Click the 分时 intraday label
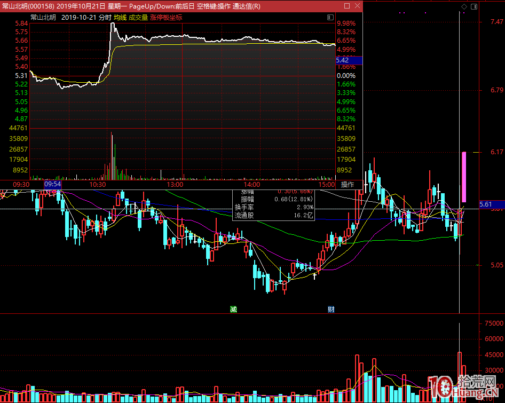 point(105,18)
